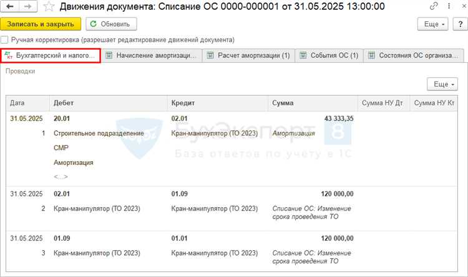The width and height of the screenshot is (468, 277).
Task: Add document to favorites with star
Action: pos(49,6)
